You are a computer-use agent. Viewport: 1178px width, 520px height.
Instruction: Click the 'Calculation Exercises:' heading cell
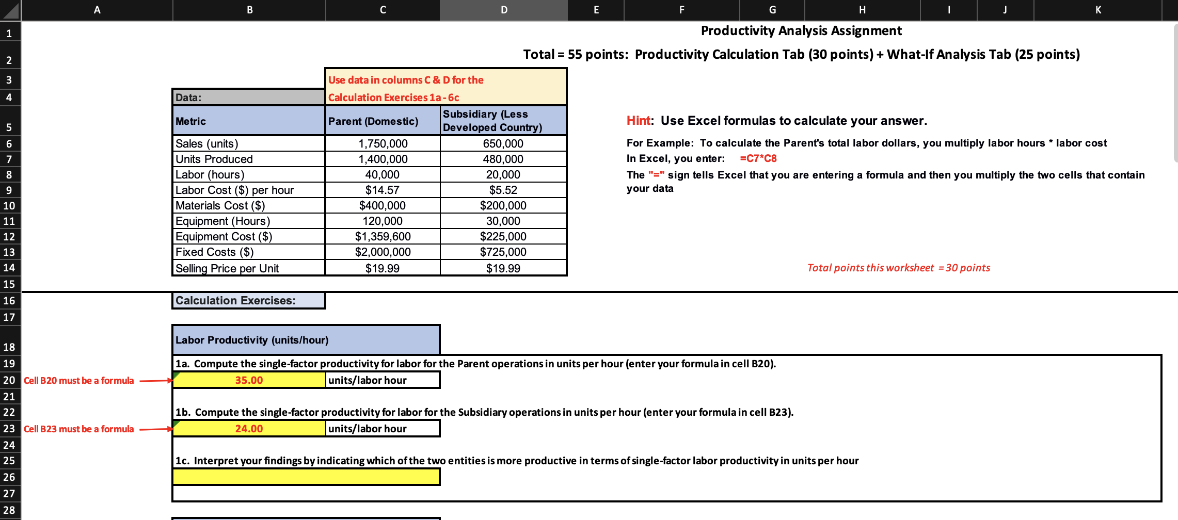[x=249, y=301]
